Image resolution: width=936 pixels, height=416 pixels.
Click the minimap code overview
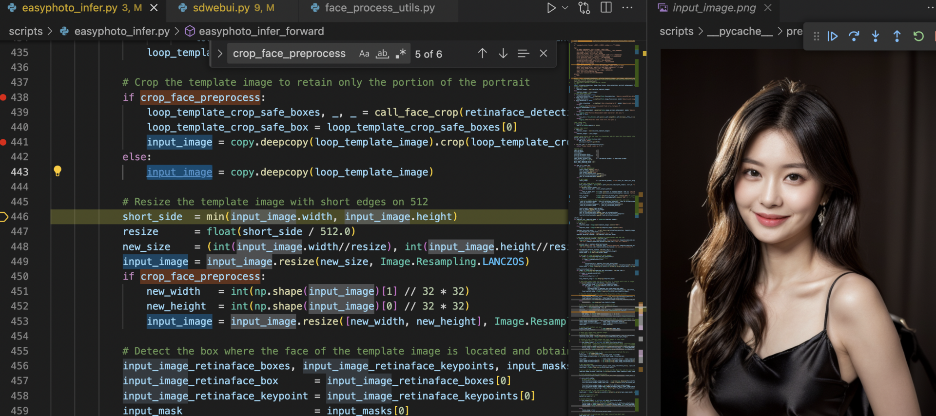click(604, 228)
